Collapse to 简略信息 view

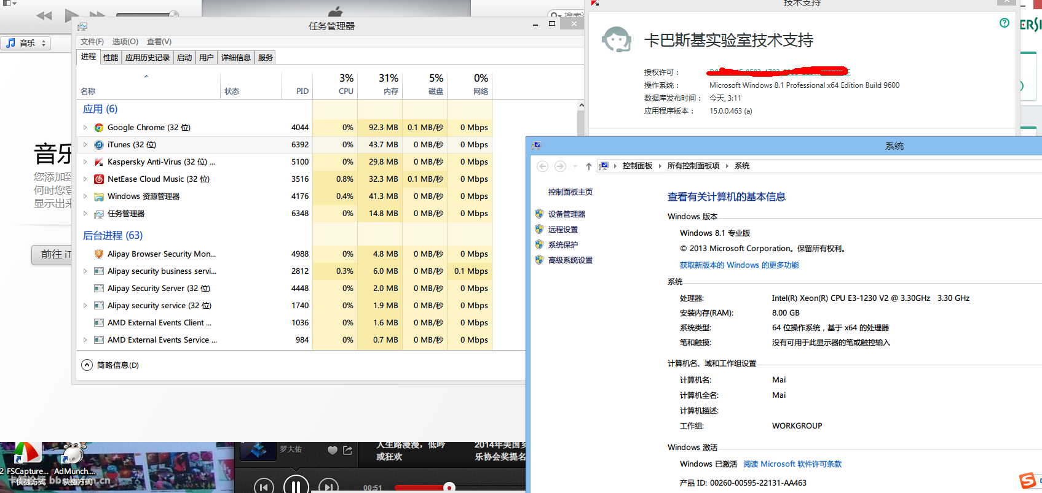110,365
